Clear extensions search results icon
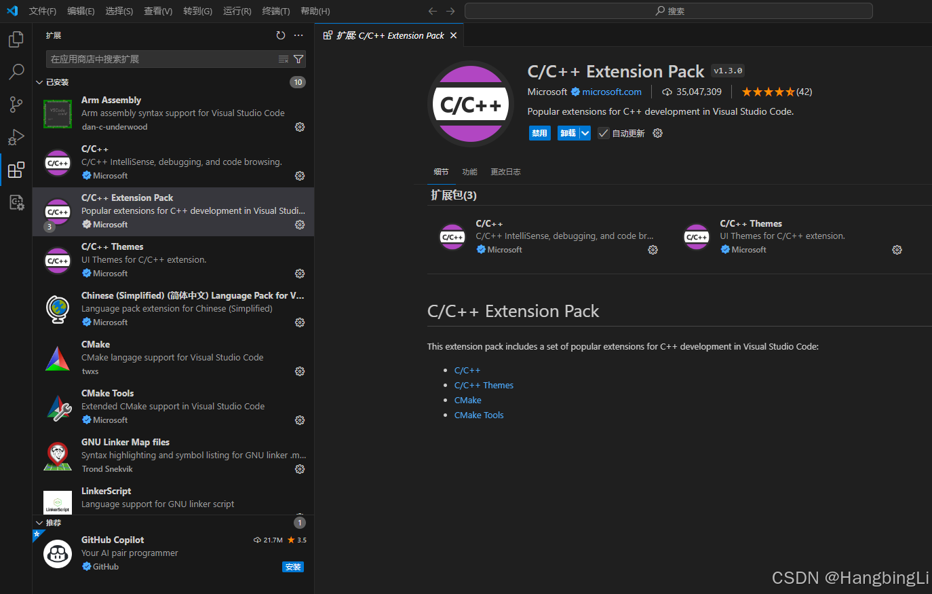932x594 pixels. [284, 59]
